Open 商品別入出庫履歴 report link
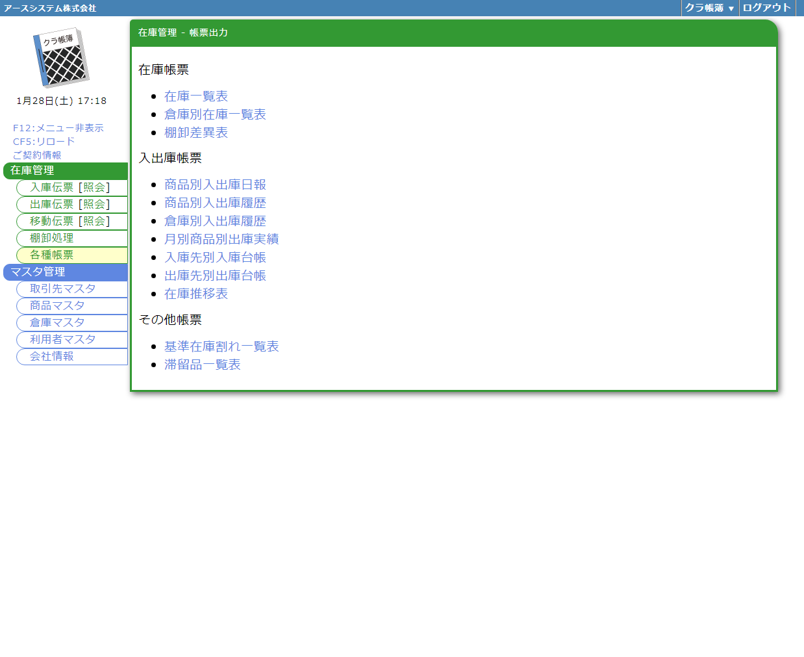This screenshot has width=804, height=657. (x=215, y=203)
